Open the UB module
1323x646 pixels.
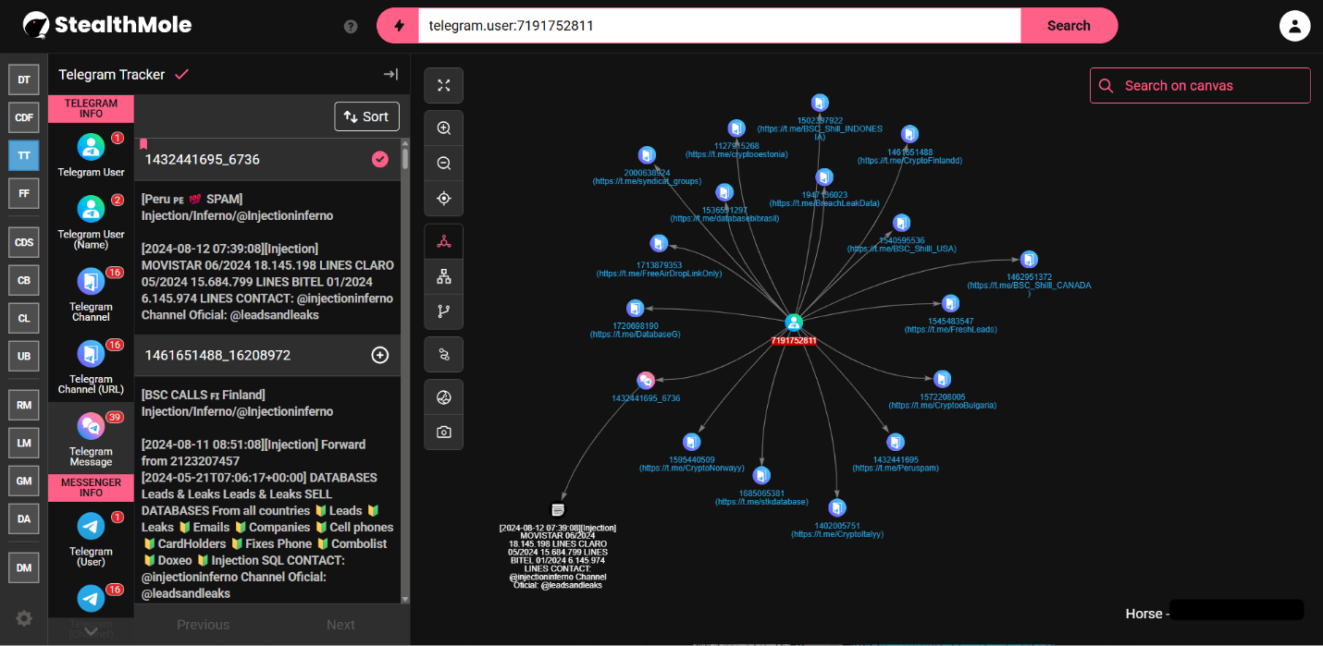(x=24, y=357)
